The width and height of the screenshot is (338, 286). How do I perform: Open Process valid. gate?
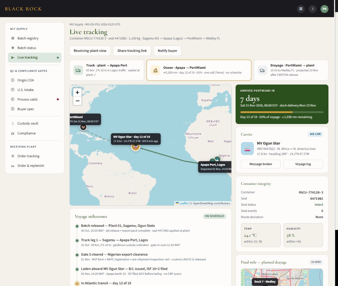click(x=35, y=99)
